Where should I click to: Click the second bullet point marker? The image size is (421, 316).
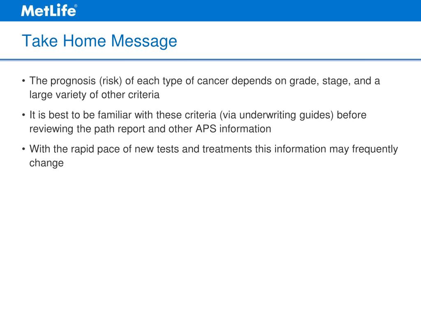(x=23, y=115)
